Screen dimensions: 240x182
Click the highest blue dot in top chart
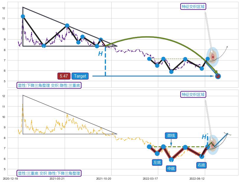pos(23,17)
